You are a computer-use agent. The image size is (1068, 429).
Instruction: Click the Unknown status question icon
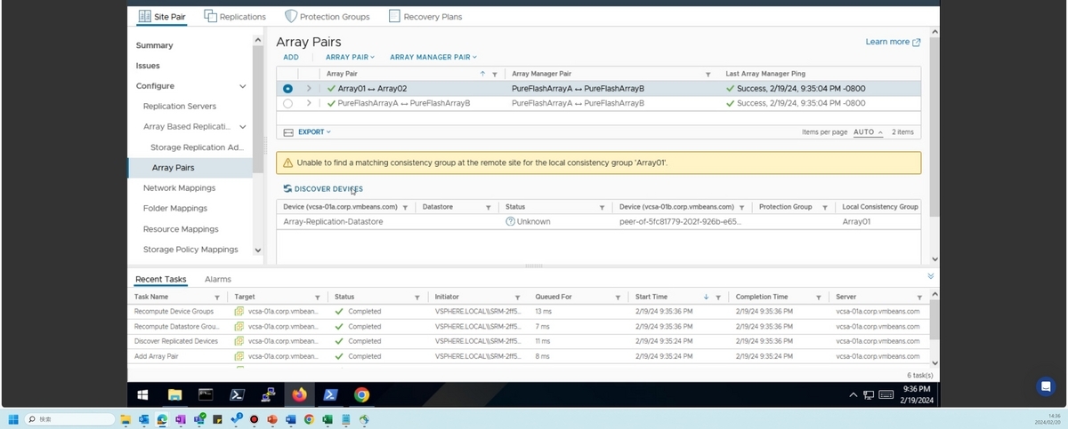(x=510, y=221)
